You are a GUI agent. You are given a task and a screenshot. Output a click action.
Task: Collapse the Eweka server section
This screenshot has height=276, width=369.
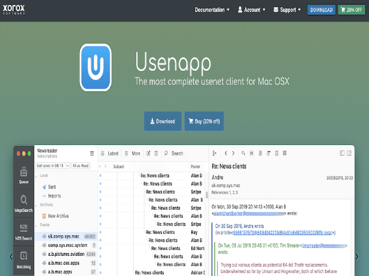[36, 225]
